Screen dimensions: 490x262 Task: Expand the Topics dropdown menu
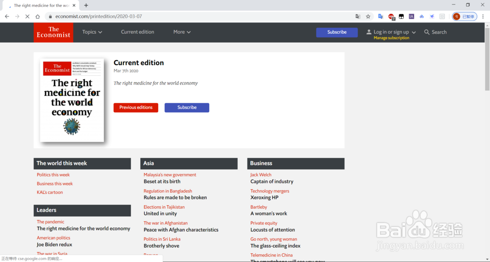tap(92, 32)
